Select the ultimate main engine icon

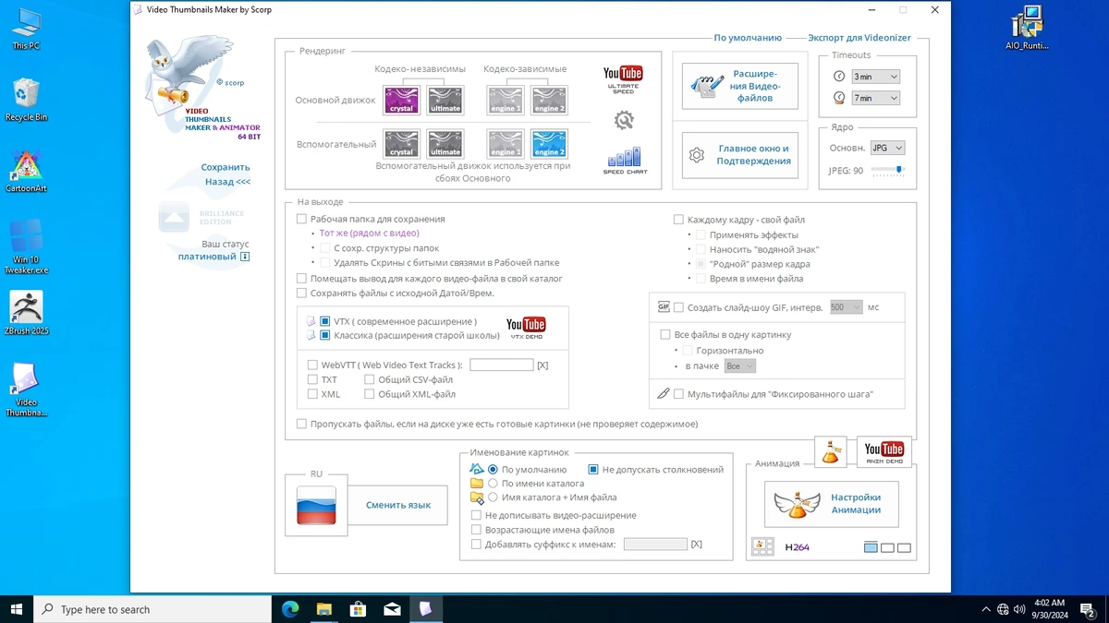coord(445,100)
